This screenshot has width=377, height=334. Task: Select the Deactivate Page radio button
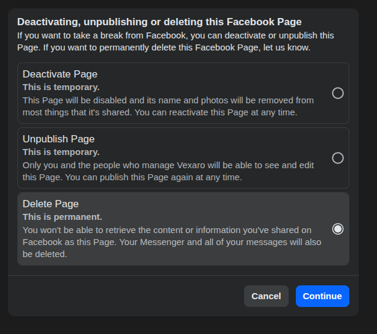pos(338,93)
